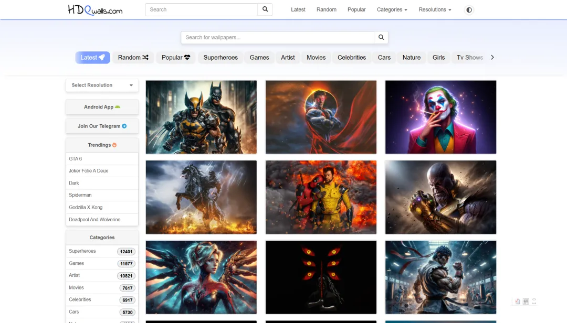Image resolution: width=567 pixels, height=323 pixels.
Task: Expand the Categories dropdown menu
Action: [x=392, y=10]
